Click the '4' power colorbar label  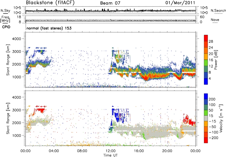[210, 78]
